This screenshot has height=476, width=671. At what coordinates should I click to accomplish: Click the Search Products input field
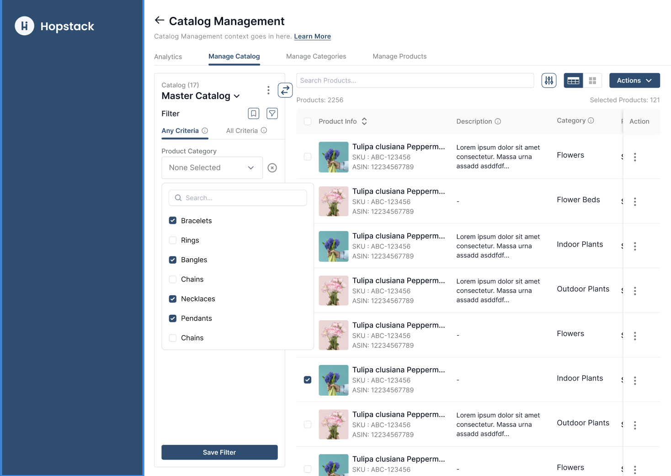(x=415, y=80)
